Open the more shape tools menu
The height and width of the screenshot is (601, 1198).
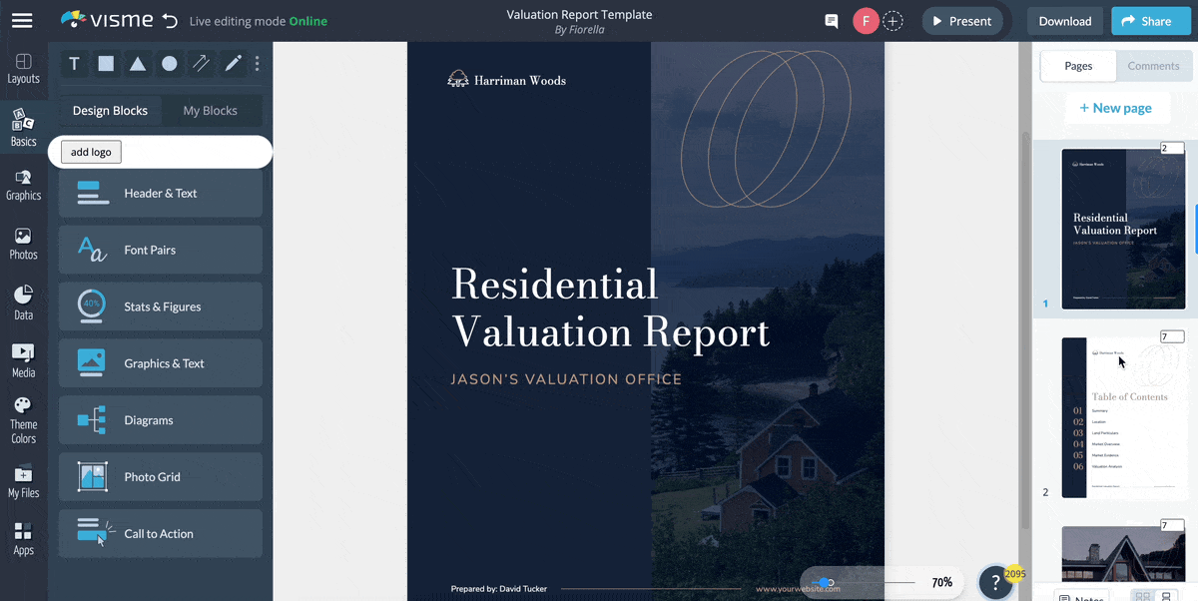257,63
